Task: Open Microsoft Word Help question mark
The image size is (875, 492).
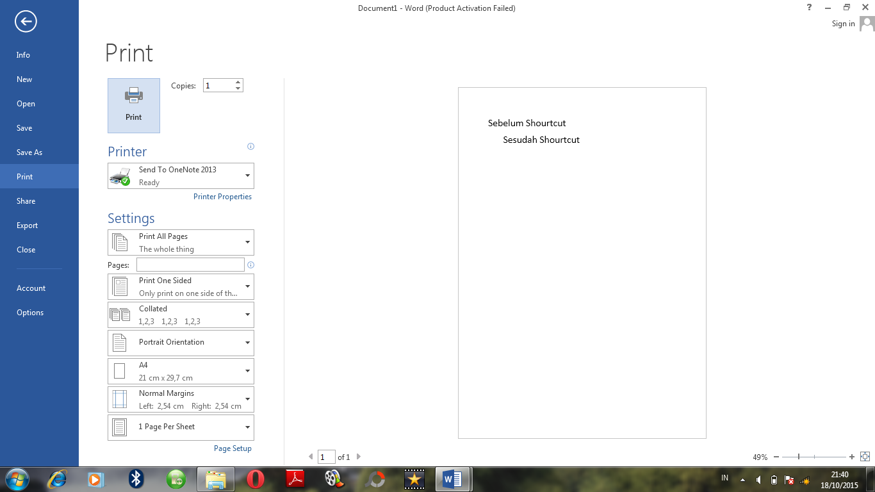Action: (810, 8)
